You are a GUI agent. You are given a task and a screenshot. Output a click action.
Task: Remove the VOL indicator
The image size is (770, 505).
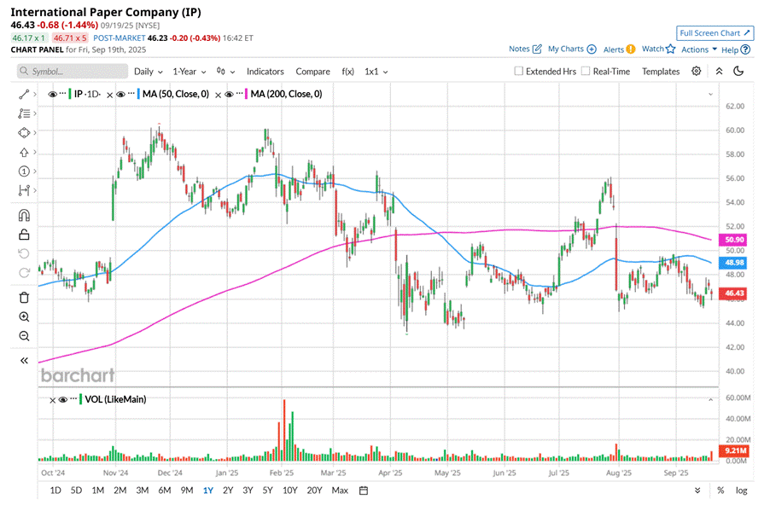(52, 400)
